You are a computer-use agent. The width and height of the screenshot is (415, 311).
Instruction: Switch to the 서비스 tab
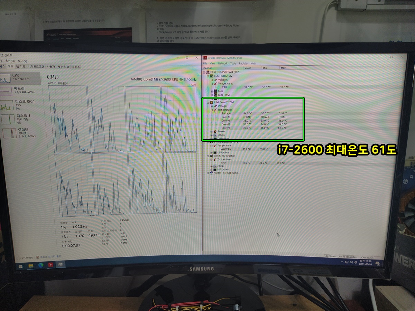click(x=76, y=67)
